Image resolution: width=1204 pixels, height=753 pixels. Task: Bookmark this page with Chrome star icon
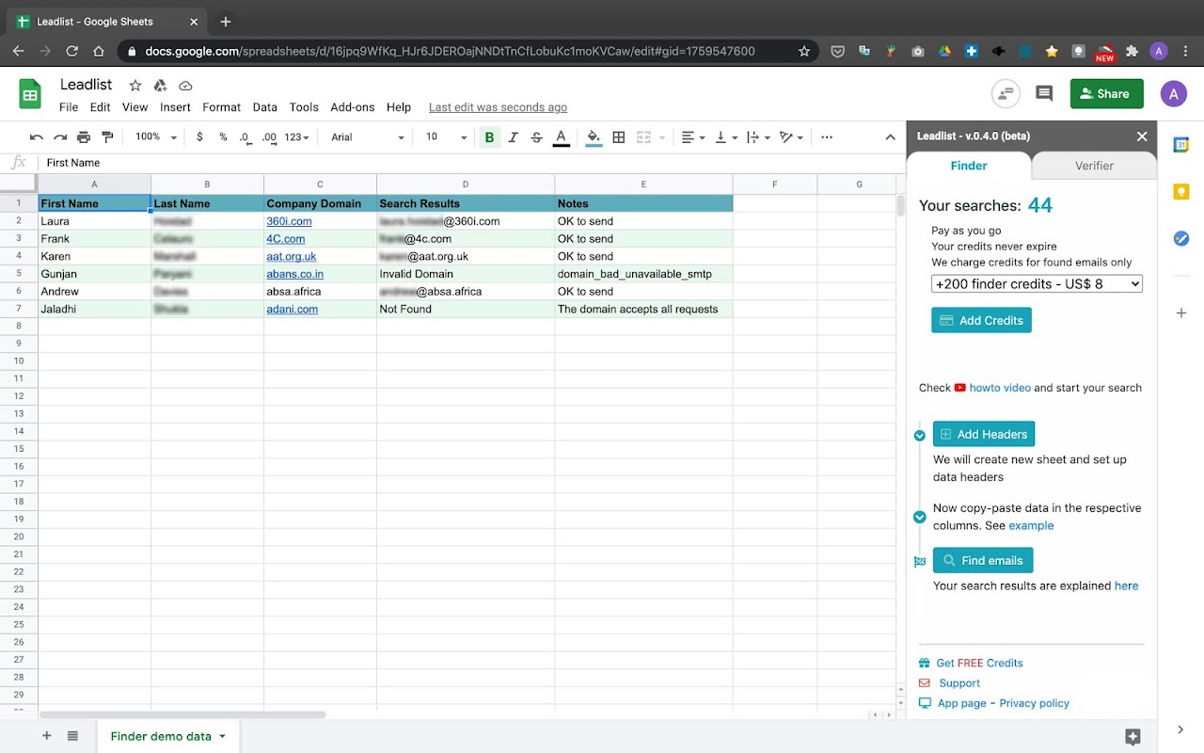pos(804,52)
